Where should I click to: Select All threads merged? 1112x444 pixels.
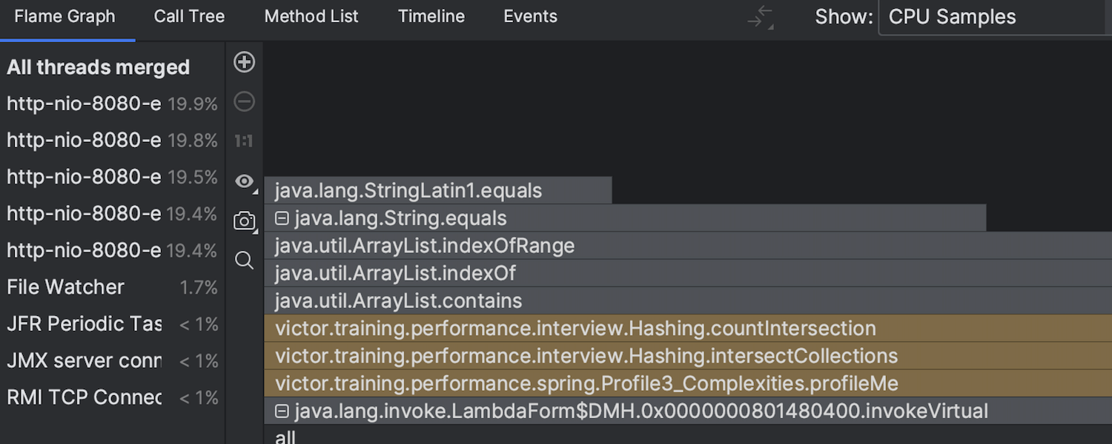(98, 67)
